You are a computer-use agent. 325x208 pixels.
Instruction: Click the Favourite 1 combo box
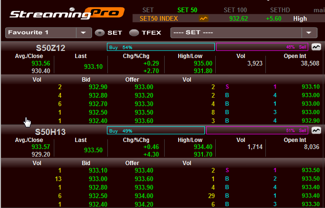click(x=49, y=33)
